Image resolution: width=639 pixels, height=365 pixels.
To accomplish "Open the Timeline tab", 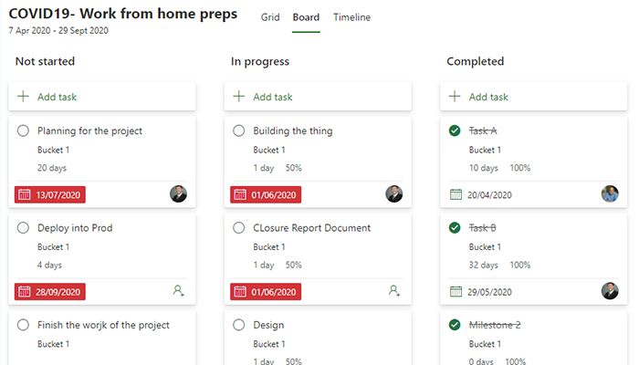I will coord(352,17).
